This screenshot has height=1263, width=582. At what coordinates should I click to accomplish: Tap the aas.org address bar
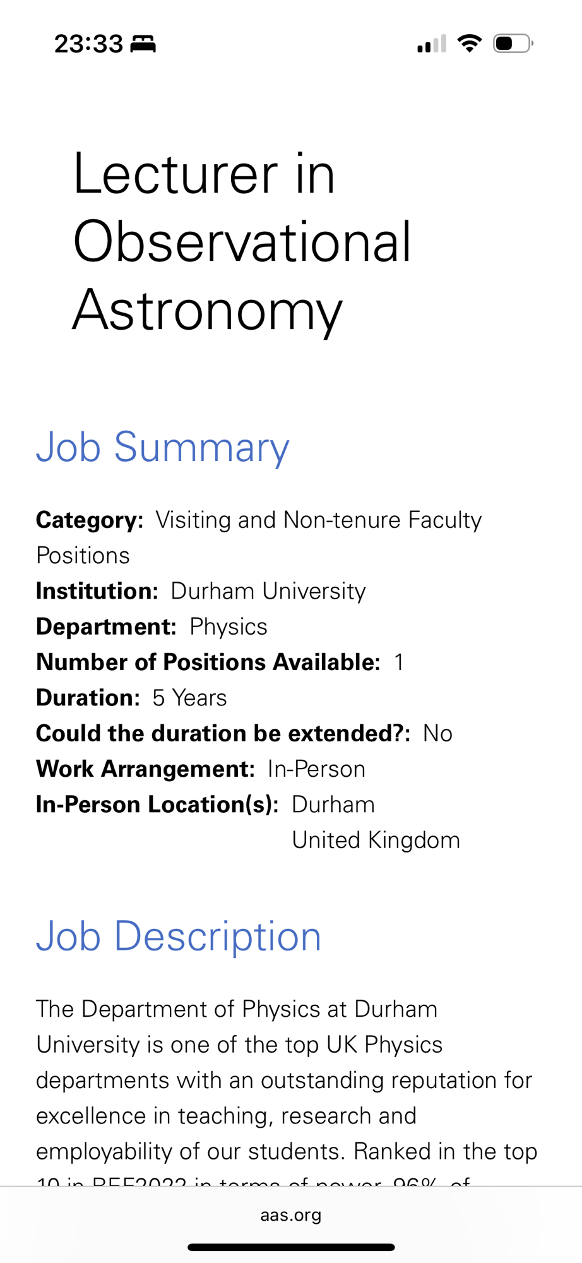click(x=291, y=1215)
